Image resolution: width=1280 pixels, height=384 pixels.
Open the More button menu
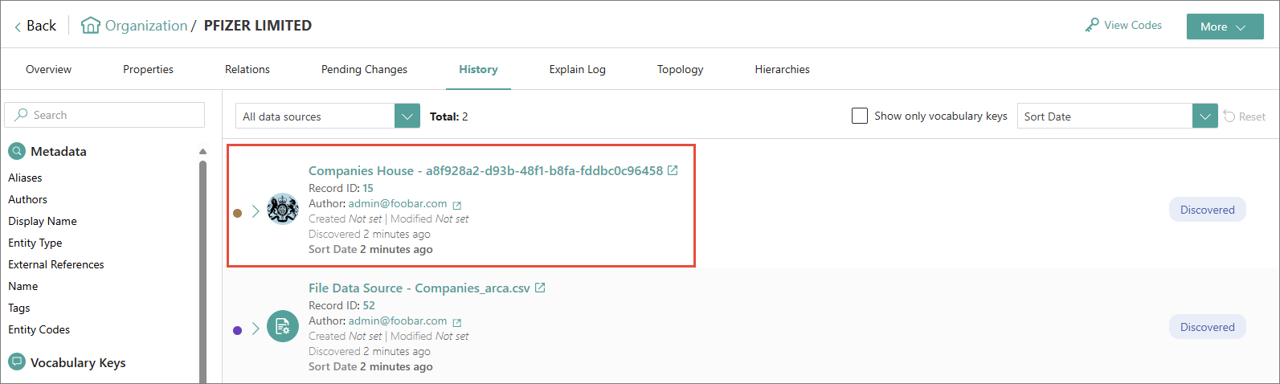pos(1225,27)
